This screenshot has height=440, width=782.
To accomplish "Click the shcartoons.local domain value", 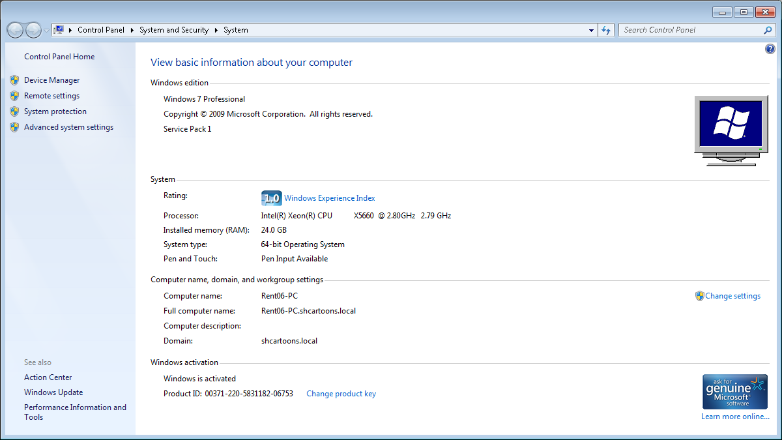I will [289, 341].
